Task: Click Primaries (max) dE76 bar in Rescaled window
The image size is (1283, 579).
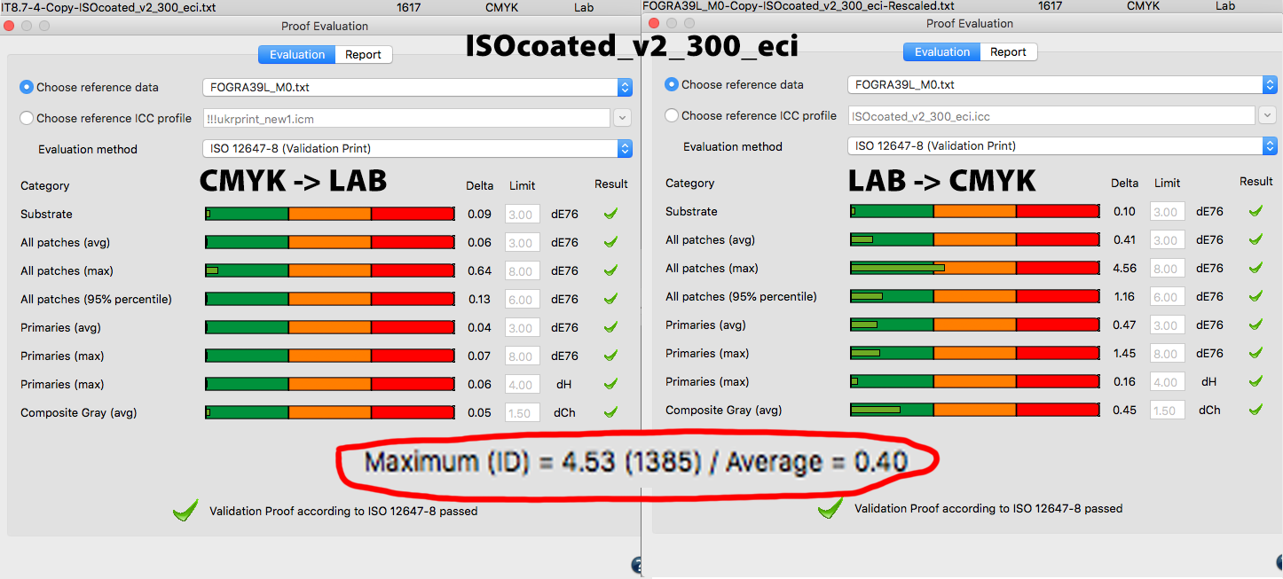Action: tap(975, 353)
